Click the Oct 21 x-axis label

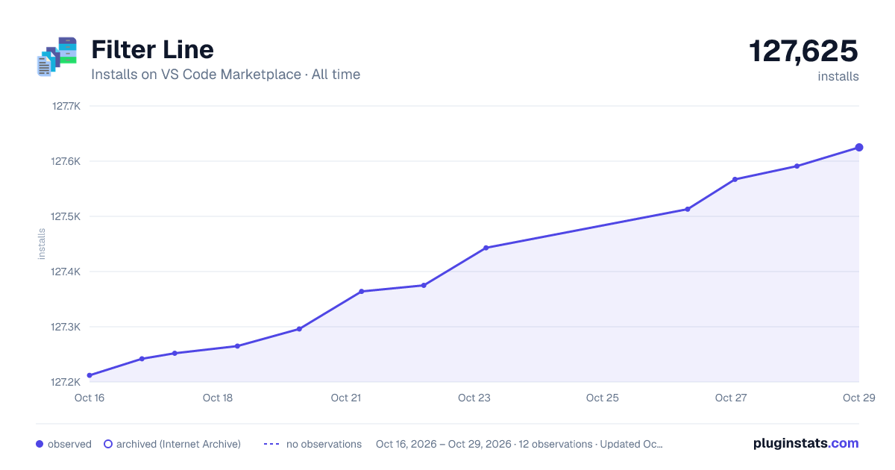click(x=346, y=398)
